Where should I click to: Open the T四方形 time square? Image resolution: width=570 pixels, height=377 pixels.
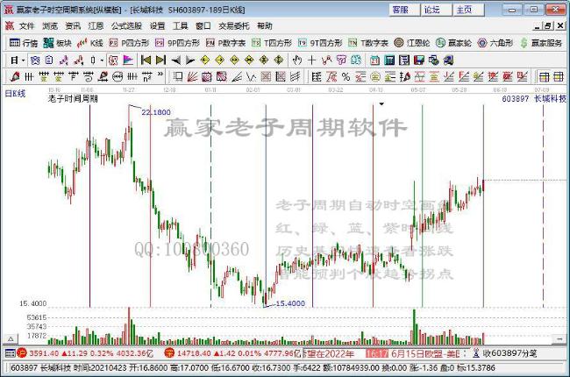pyautogui.click(x=272, y=43)
